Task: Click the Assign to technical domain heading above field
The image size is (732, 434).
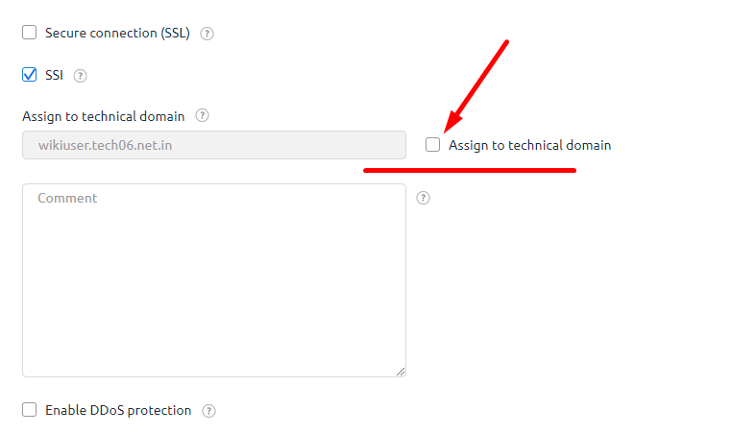Action: coord(104,116)
